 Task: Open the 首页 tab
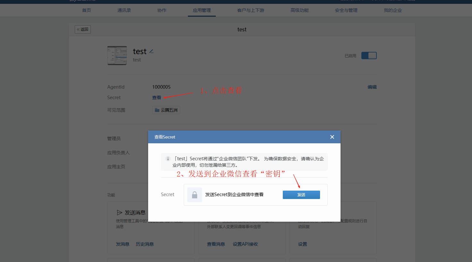pos(87,10)
